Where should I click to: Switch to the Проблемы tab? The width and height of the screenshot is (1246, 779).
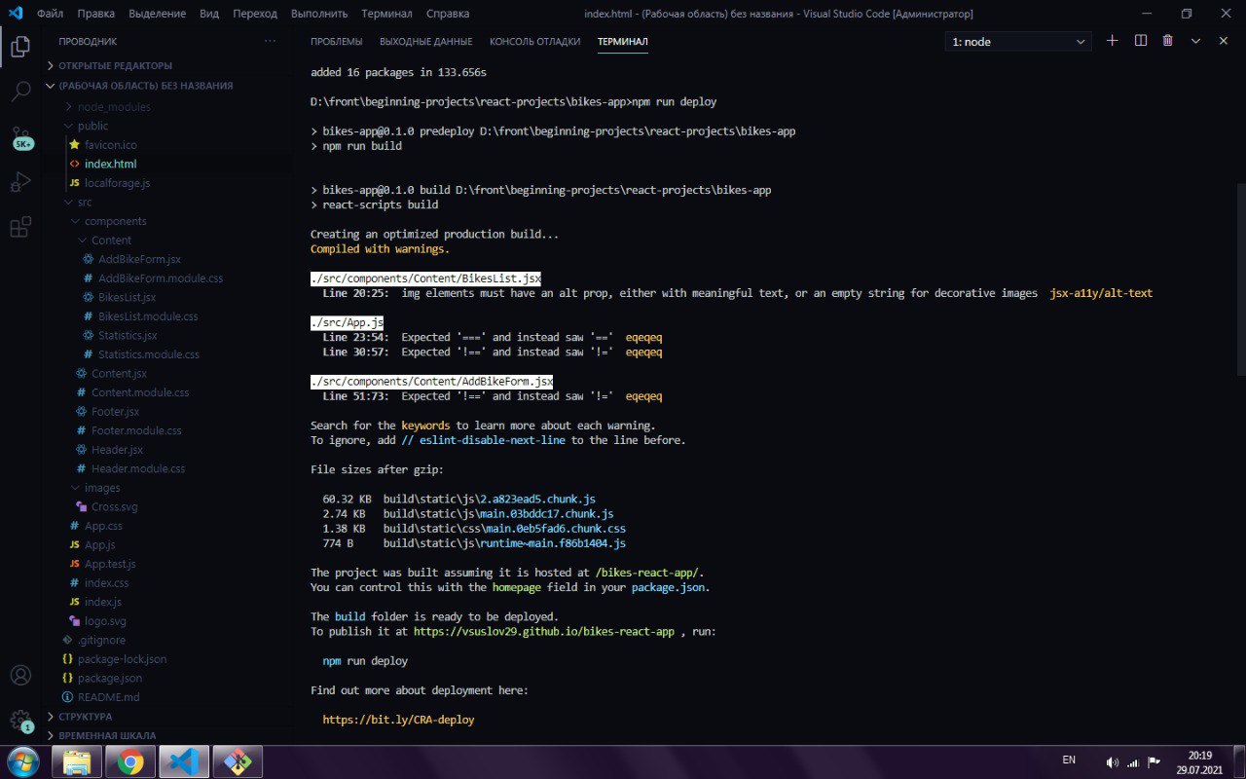336,42
